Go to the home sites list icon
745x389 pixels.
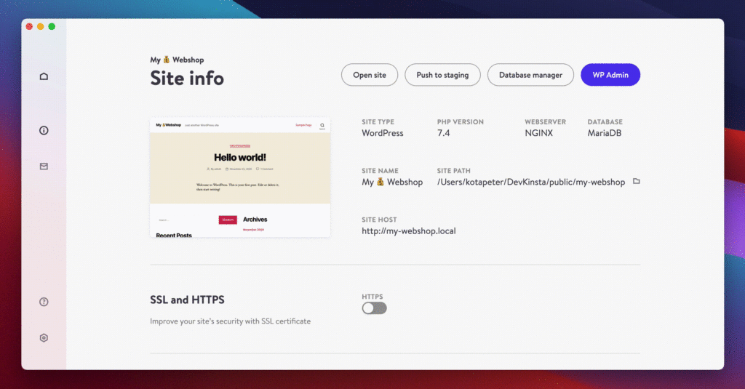[44, 76]
